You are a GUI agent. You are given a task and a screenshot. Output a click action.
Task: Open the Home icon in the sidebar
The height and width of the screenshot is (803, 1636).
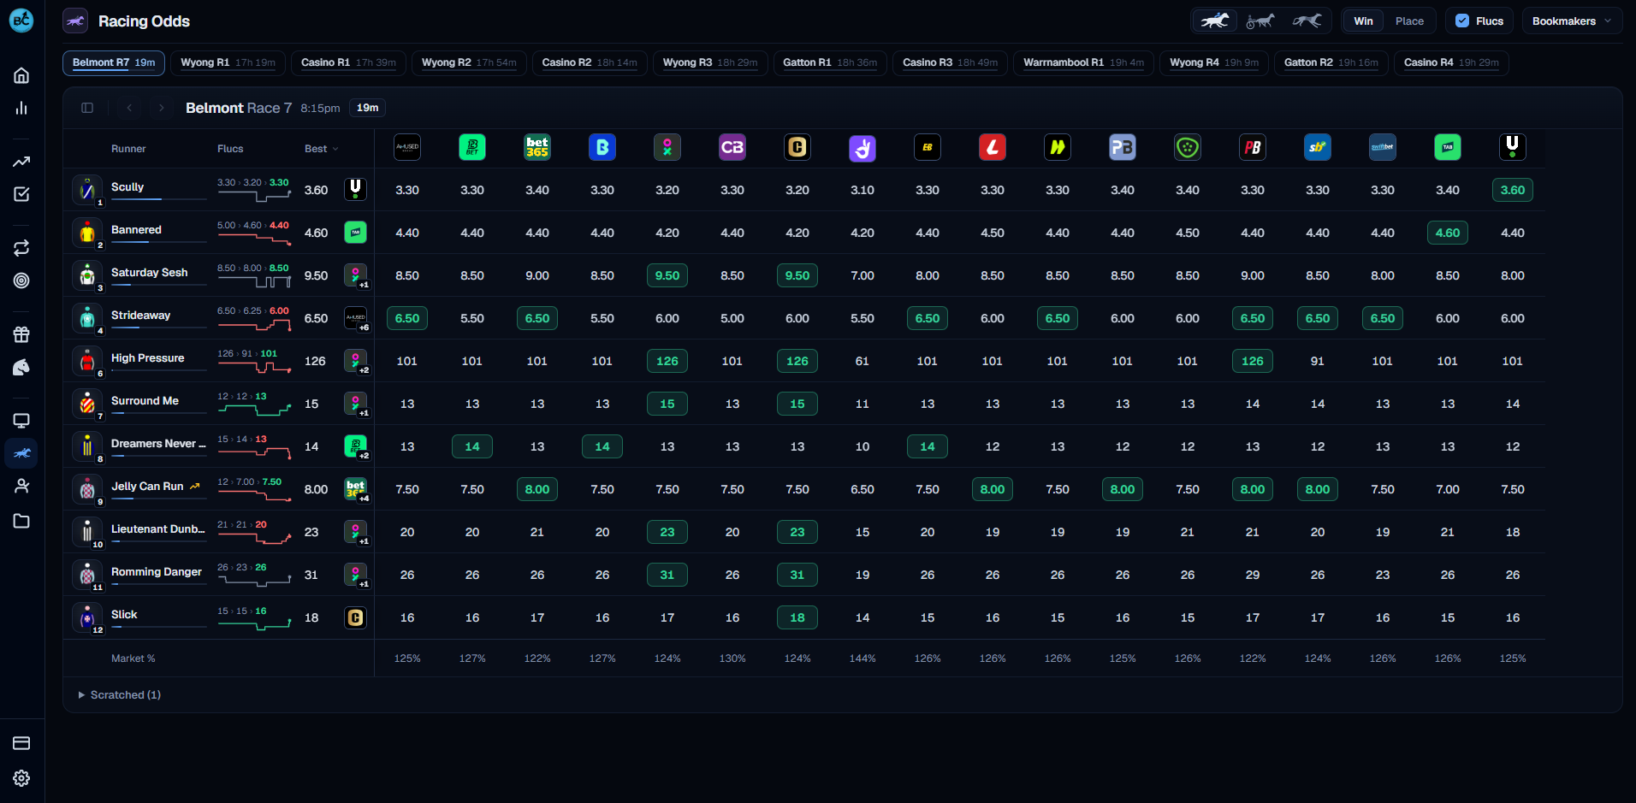coord(21,75)
